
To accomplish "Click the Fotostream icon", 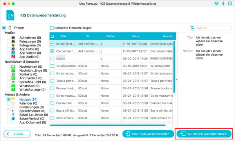I will [x=13, y=42].
